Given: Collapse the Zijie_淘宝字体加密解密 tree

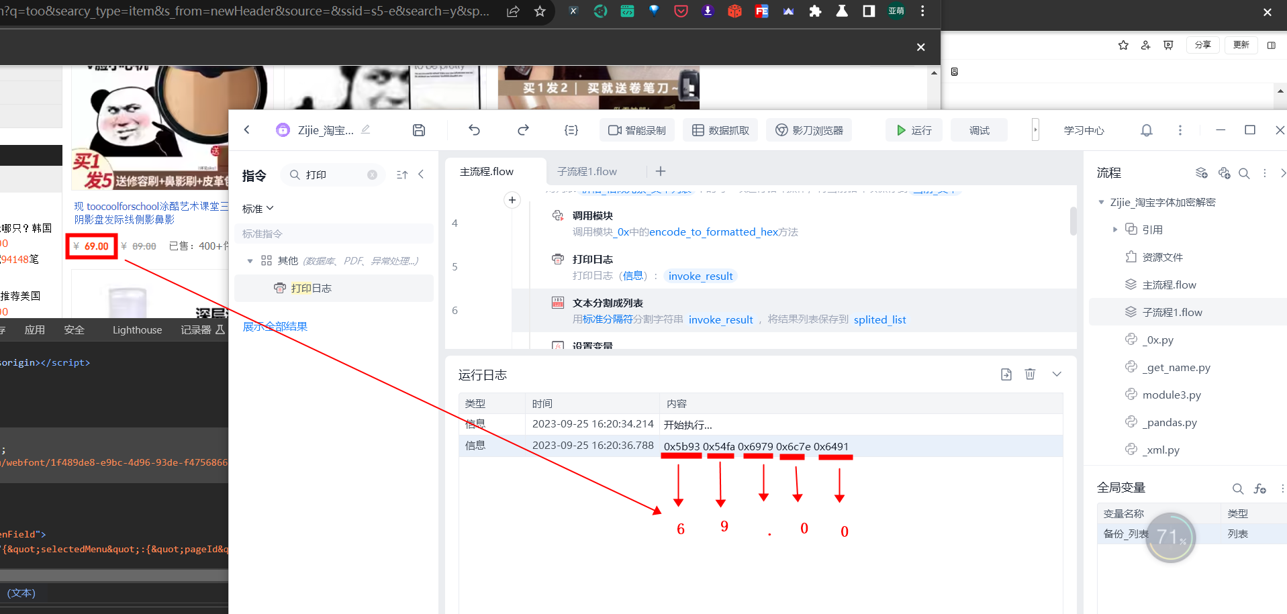Looking at the screenshot, I should point(1101,202).
